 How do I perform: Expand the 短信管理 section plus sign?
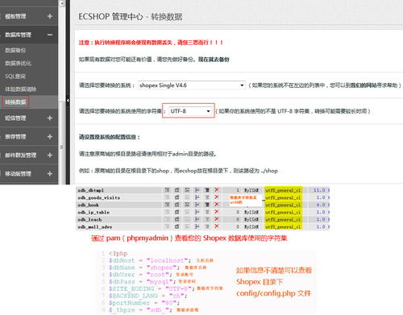coord(50,118)
